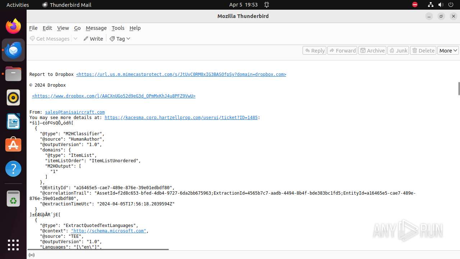The height and width of the screenshot is (259, 460).
Task: Open the Go menu
Action: click(x=77, y=28)
